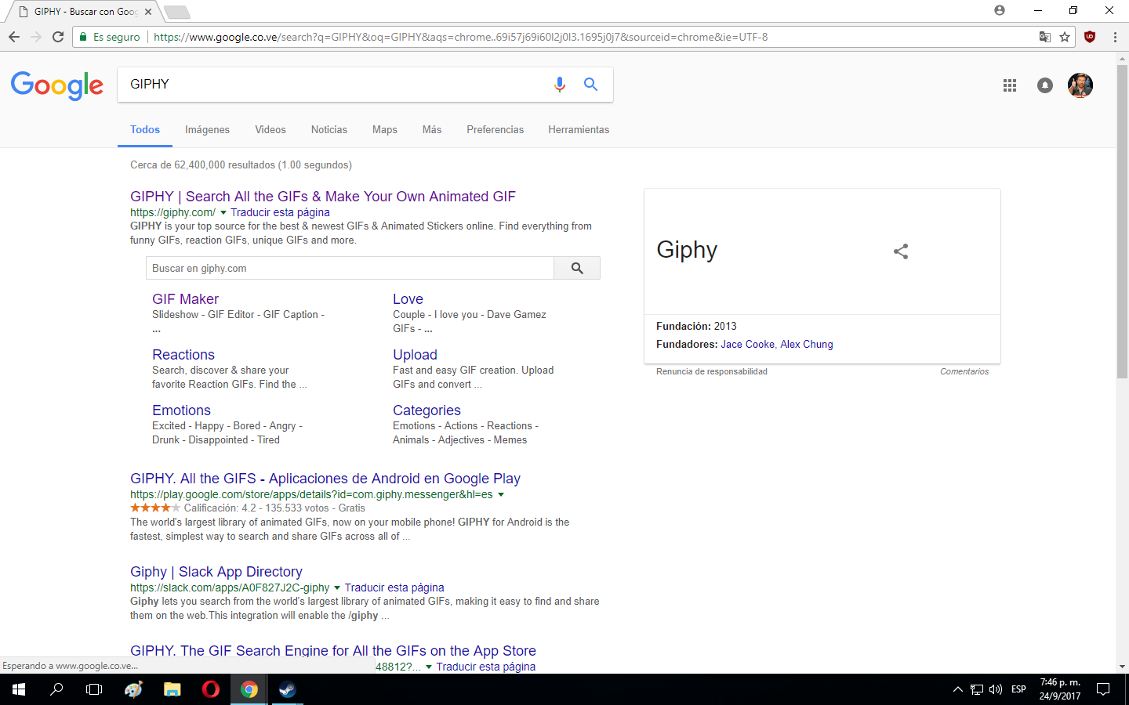
Task: Expand arrow beside the App Store result URL
Action: tap(429, 667)
